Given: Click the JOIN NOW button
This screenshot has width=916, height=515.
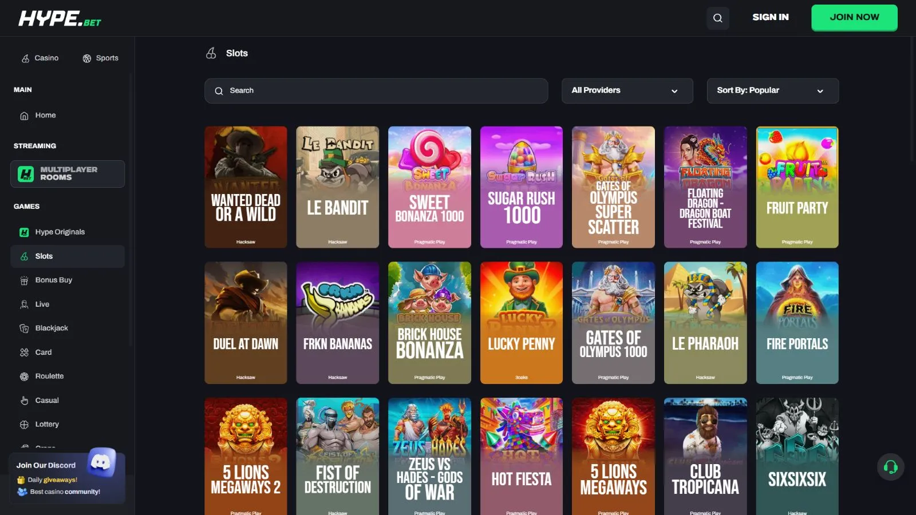Looking at the screenshot, I should coord(854,17).
